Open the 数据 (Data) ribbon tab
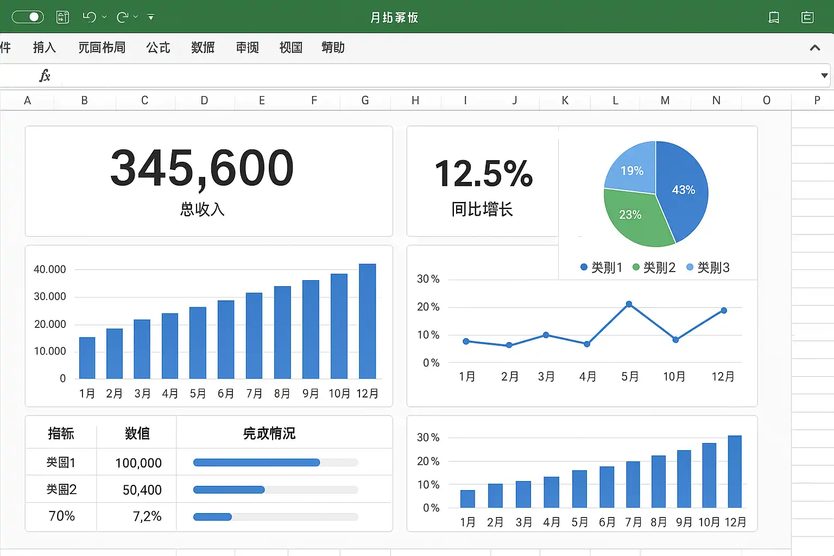This screenshot has width=834, height=556. 203,48
